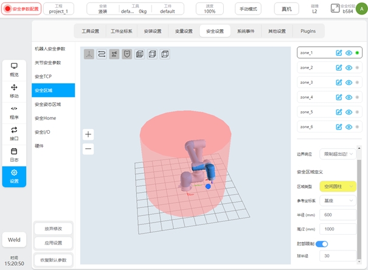Toggle visibility of zone_5
Viewport: 368px width, 270px height.
click(349, 112)
